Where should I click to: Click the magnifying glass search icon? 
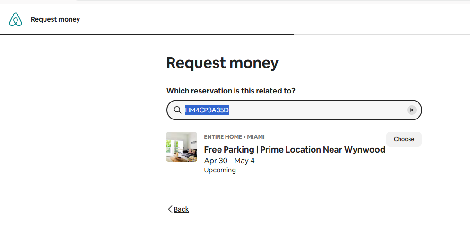pyautogui.click(x=177, y=110)
